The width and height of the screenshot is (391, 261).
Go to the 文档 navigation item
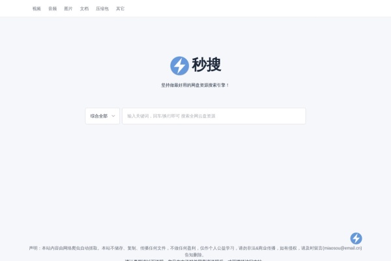(84, 8)
